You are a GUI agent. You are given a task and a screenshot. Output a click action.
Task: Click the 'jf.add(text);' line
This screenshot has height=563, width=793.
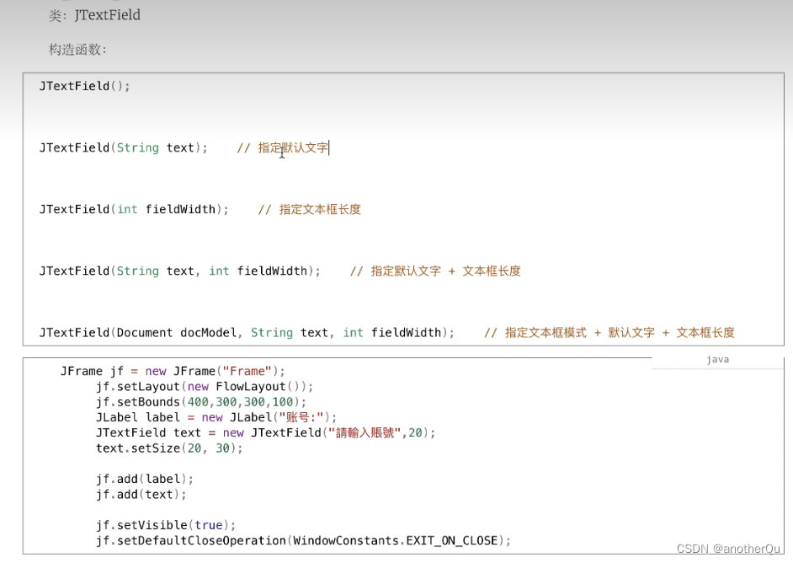click(x=141, y=494)
